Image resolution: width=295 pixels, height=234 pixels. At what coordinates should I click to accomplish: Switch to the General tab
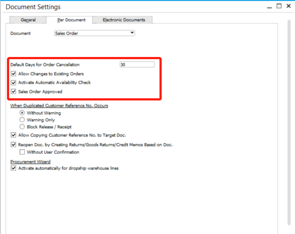28,20
